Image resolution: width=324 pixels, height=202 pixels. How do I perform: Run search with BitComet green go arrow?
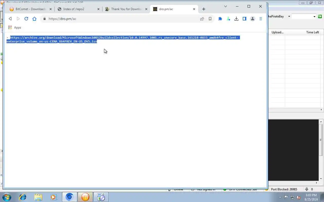320,16
